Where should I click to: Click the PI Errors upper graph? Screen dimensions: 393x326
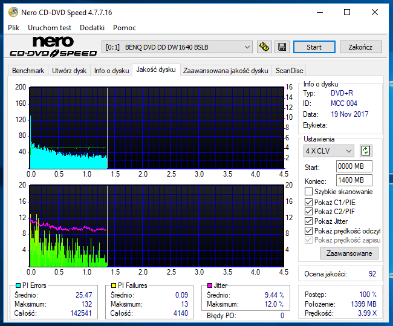[157, 128]
